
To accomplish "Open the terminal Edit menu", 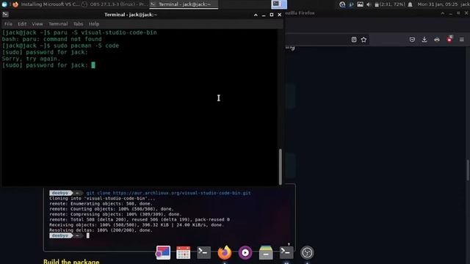I will [22, 24].
